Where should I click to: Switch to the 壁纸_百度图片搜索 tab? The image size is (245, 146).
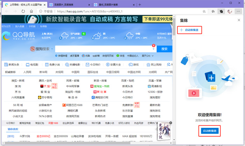click(x=114, y=5)
